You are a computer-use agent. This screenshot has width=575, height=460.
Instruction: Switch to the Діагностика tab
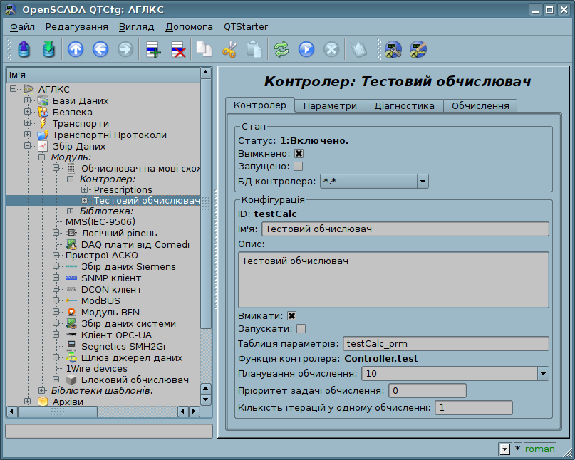(404, 105)
